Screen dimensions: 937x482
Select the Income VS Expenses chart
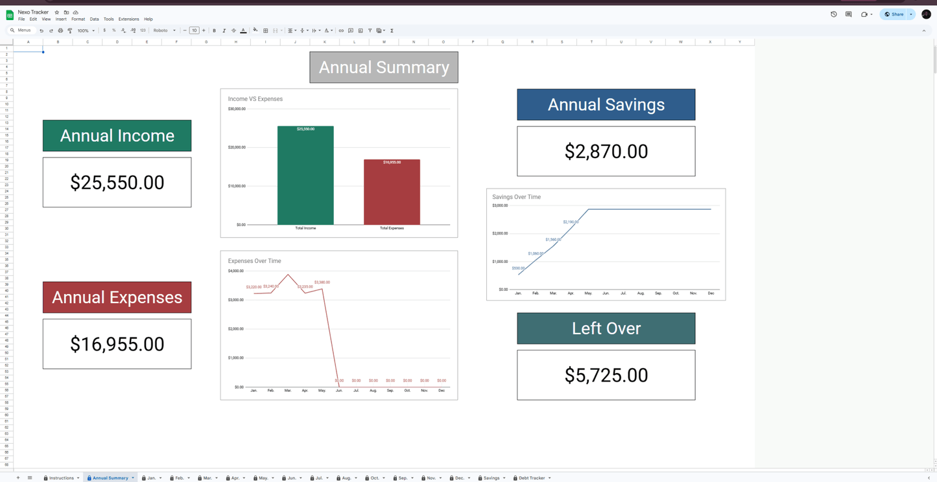[339, 163]
